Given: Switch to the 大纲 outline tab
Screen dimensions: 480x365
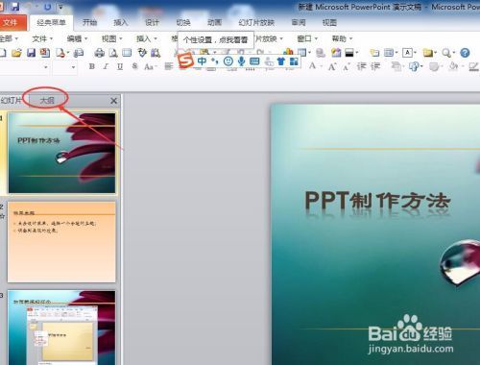Looking at the screenshot, I should [x=47, y=101].
